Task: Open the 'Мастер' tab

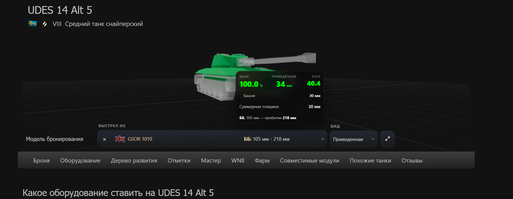Action: click(x=211, y=161)
